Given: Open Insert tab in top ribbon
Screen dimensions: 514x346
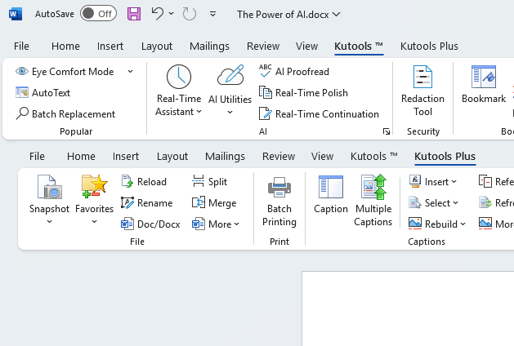Looking at the screenshot, I should point(110,47).
